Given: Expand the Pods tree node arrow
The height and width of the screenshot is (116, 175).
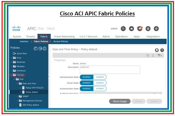Looking at the screenshot, I should 11,58.
